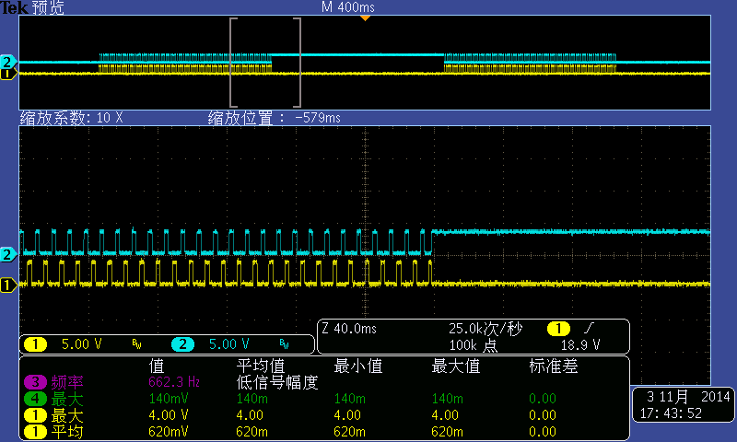
Task: Click the 18.9 V trigger level readout
Action: [580, 345]
